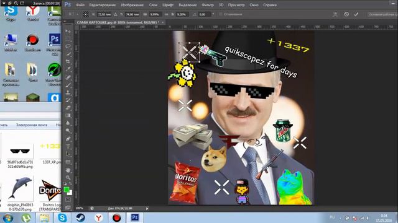Click the X position field

pos(104,14)
